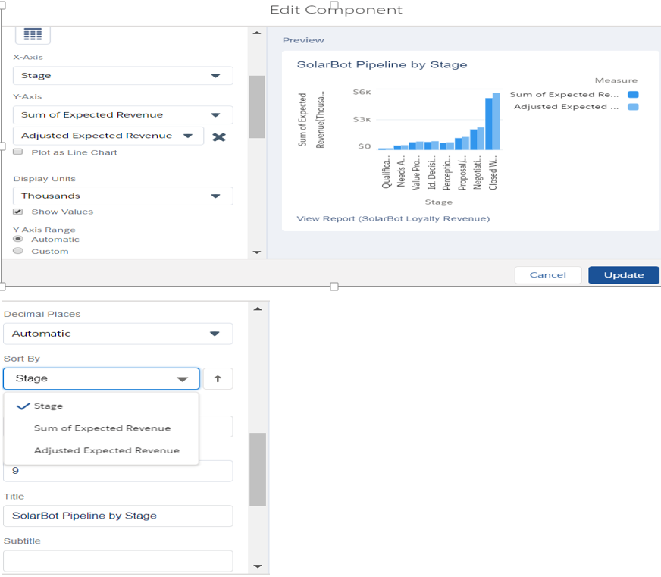Click the SolarBot Pipeline by Stage chart title
Image resolution: width=661 pixels, height=577 pixels.
382,64
